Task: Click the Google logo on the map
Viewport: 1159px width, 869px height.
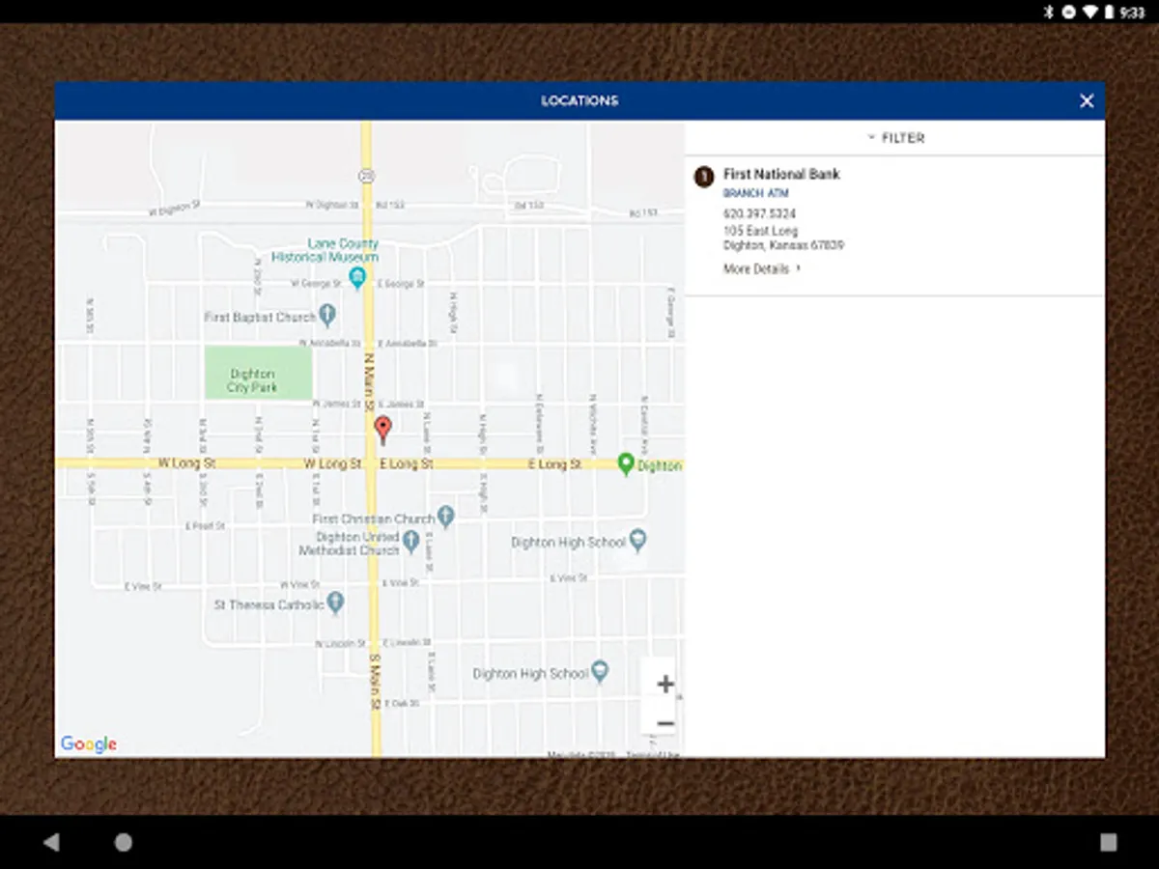Action: pyautogui.click(x=89, y=743)
